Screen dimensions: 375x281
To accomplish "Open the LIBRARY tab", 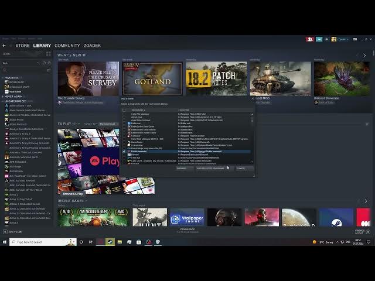I will (x=42, y=46).
